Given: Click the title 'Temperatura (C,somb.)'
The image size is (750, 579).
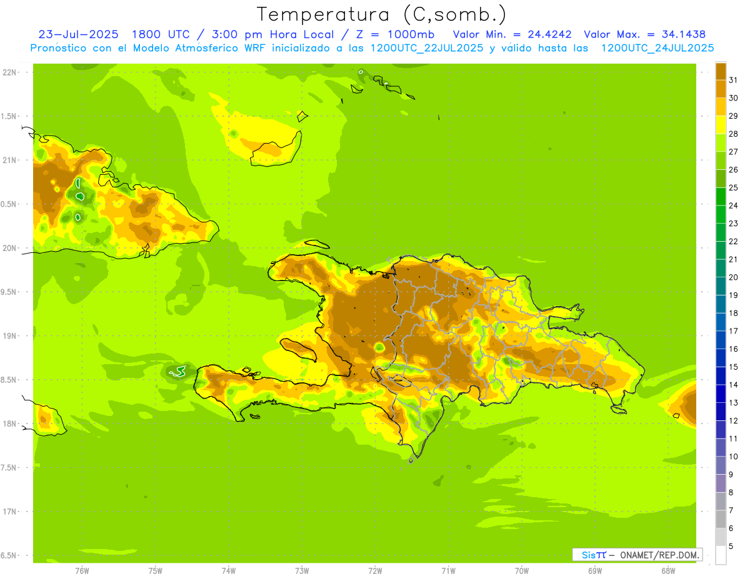Looking at the screenshot, I should [x=381, y=15].
